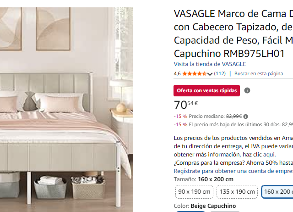Viewport: 293px width, 212px height.
Task: Click the Tamaño: 160 x 200 cm label
Action: [203, 179]
